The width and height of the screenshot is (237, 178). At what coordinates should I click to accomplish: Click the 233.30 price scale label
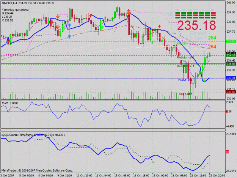(x=231, y=70)
